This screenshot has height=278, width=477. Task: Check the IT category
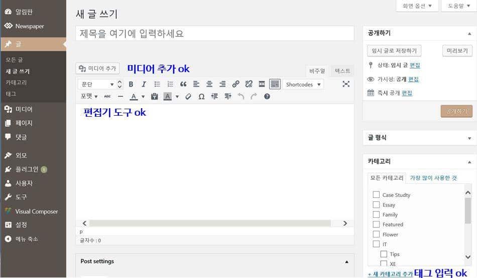click(x=376, y=244)
